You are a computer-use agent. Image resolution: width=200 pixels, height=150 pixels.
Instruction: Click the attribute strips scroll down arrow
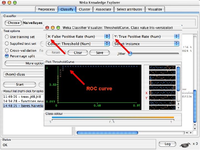coord(178,108)
